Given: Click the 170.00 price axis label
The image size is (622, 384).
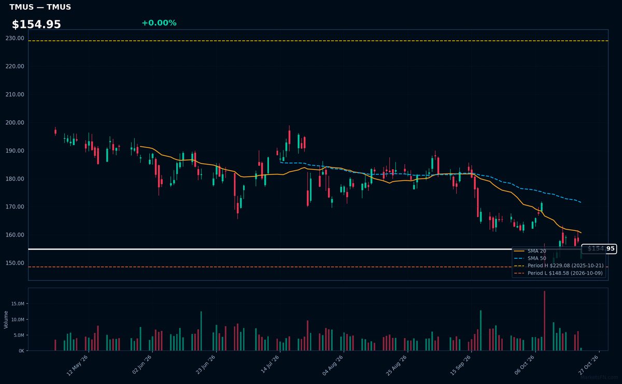Looking at the screenshot, I should tap(15, 206).
